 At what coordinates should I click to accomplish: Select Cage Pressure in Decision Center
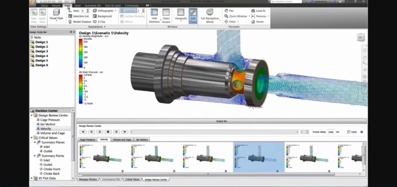tap(50, 120)
